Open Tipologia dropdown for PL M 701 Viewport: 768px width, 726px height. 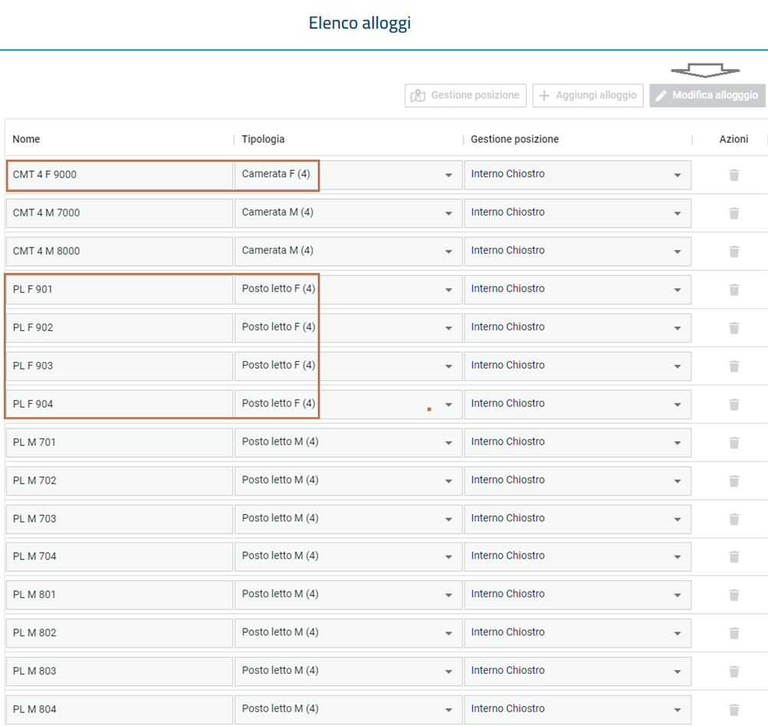(348, 442)
